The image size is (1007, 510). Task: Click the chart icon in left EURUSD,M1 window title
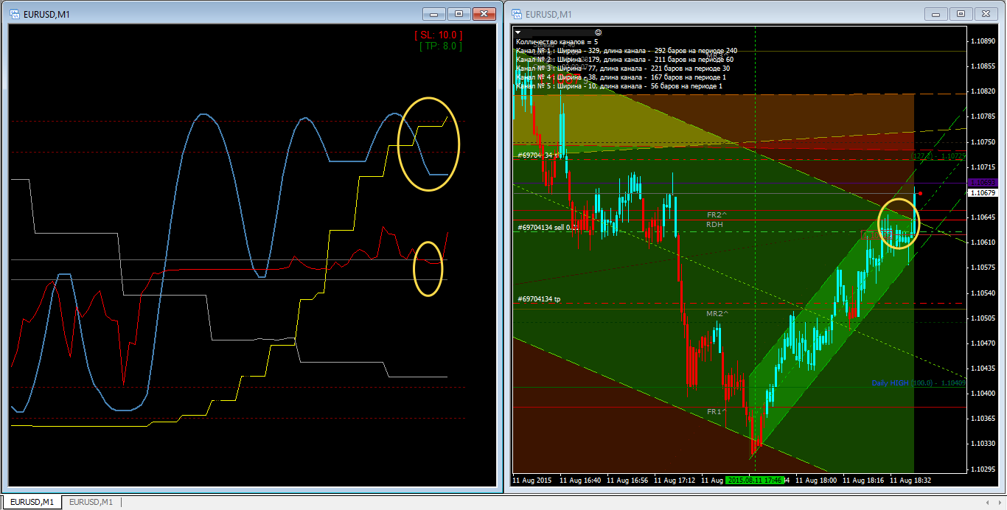[14, 14]
